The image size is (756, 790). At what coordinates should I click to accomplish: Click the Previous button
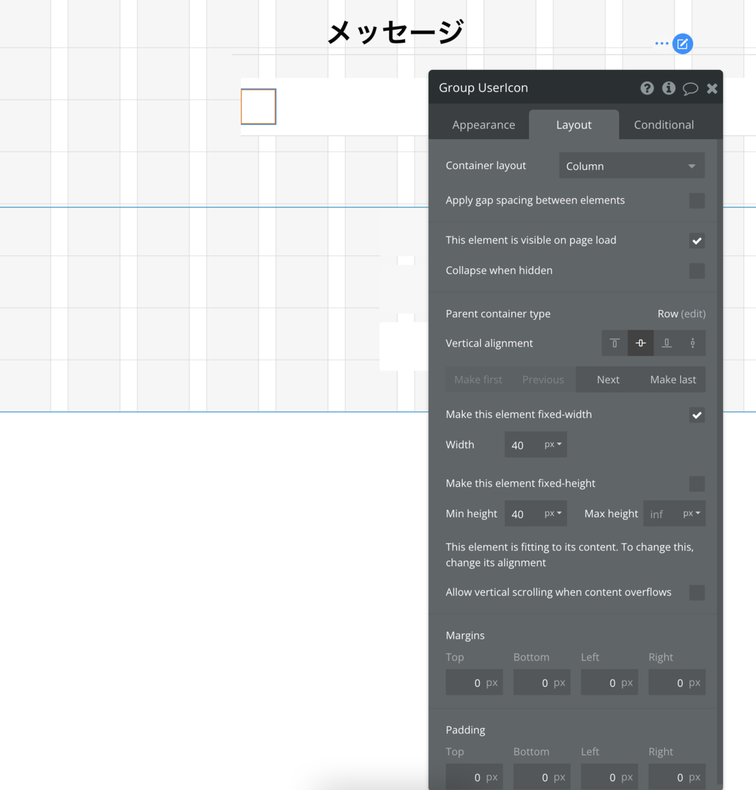[543, 380]
